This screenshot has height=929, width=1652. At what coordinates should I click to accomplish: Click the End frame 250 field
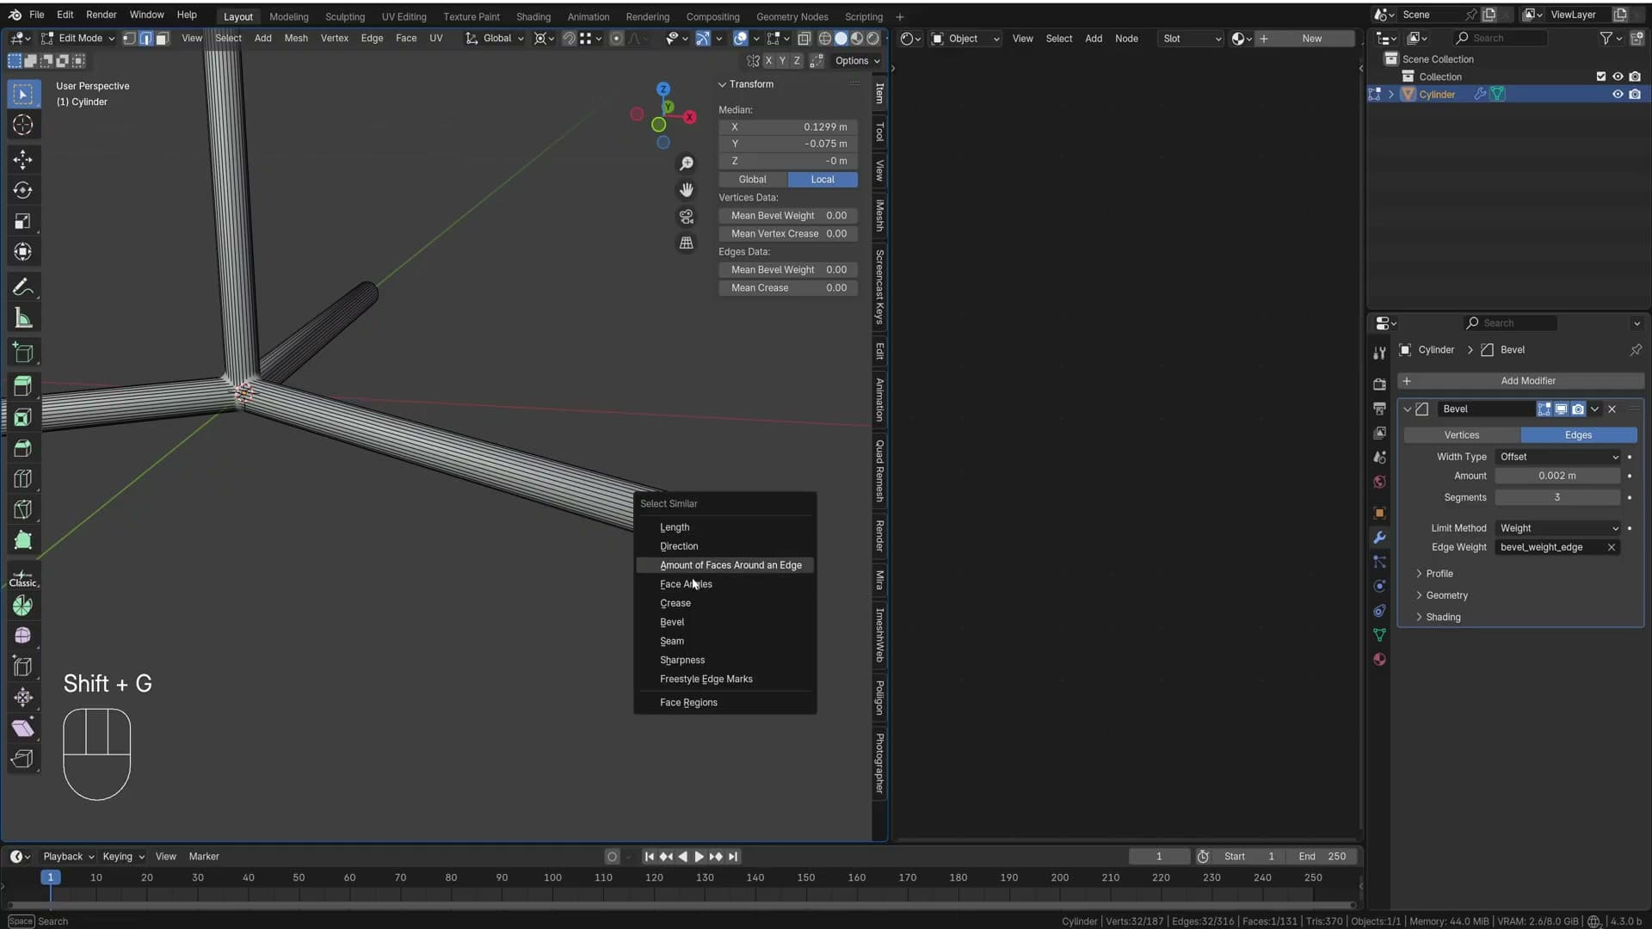[1324, 857]
